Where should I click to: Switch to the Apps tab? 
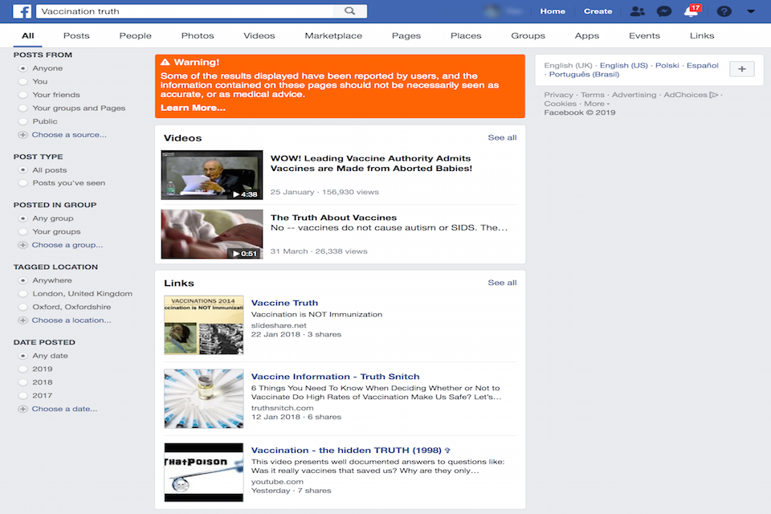587,35
